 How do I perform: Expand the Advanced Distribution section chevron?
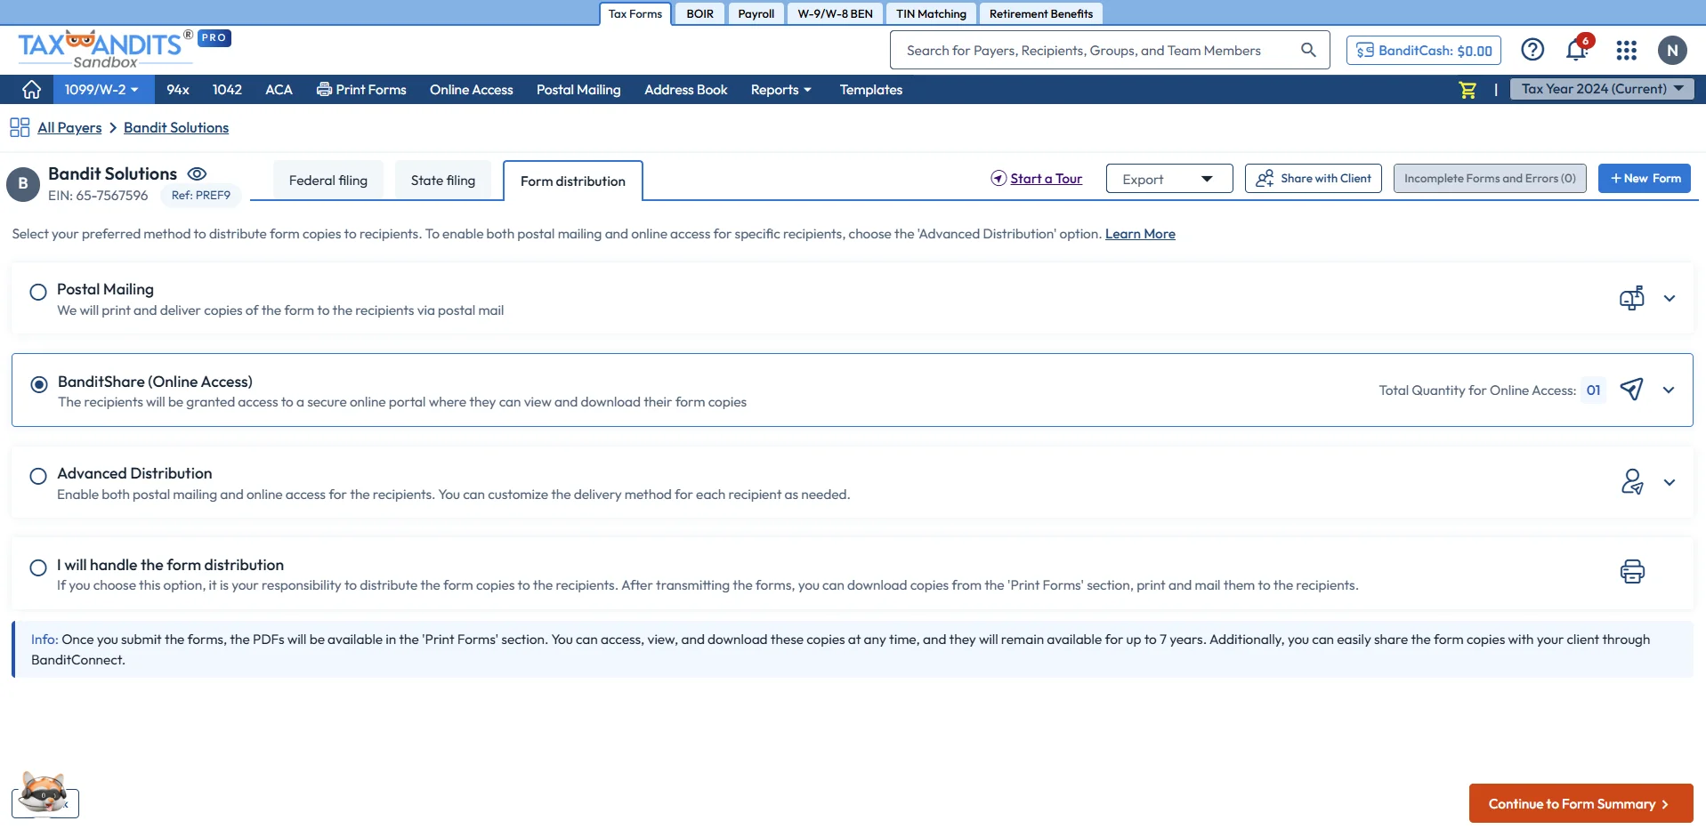(x=1670, y=482)
